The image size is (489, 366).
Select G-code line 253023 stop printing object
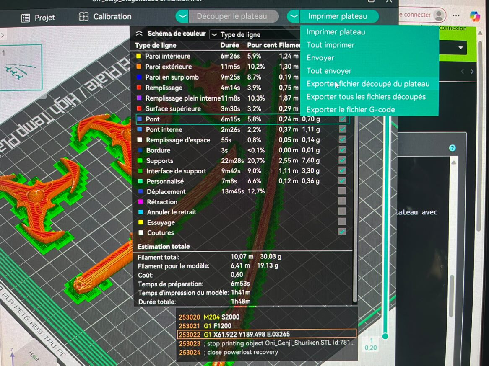pos(267,343)
